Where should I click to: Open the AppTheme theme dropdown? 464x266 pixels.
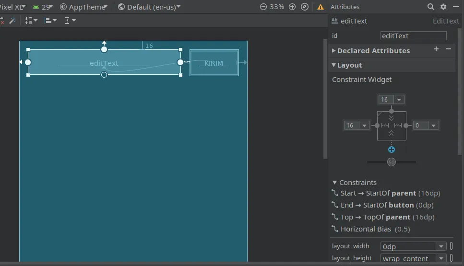(x=84, y=7)
